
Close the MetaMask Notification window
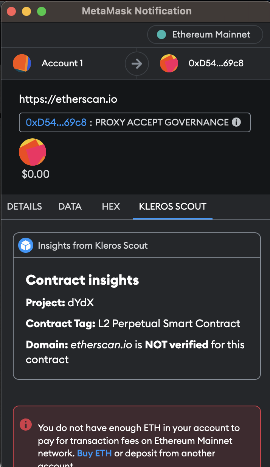[11, 11]
